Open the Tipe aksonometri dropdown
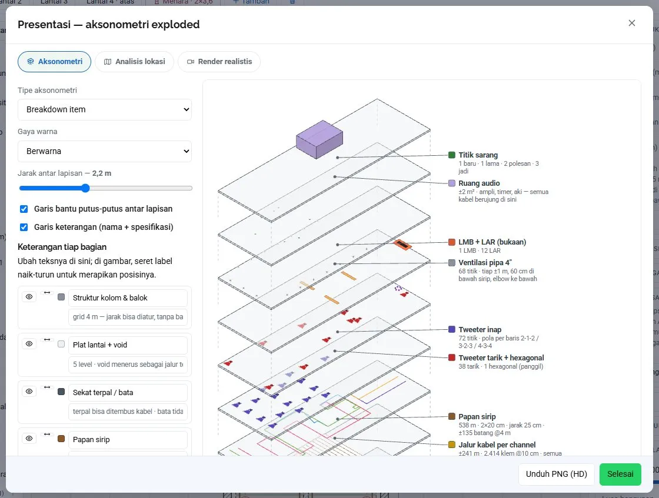The width and height of the screenshot is (659, 498). tap(105, 109)
